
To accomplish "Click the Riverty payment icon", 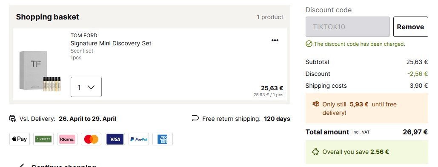I will tap(43, 139).
